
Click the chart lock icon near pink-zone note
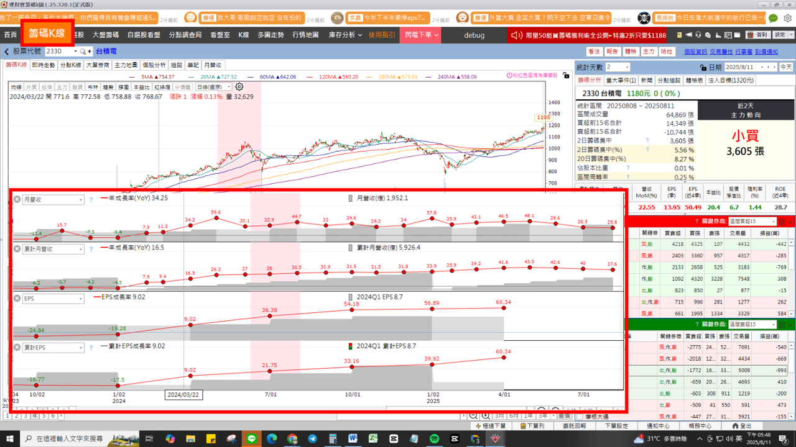point(565,75)
